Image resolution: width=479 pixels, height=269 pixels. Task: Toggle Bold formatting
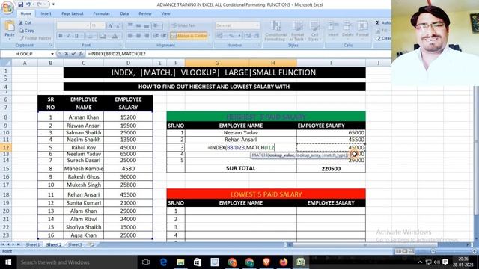coord(61,36)
